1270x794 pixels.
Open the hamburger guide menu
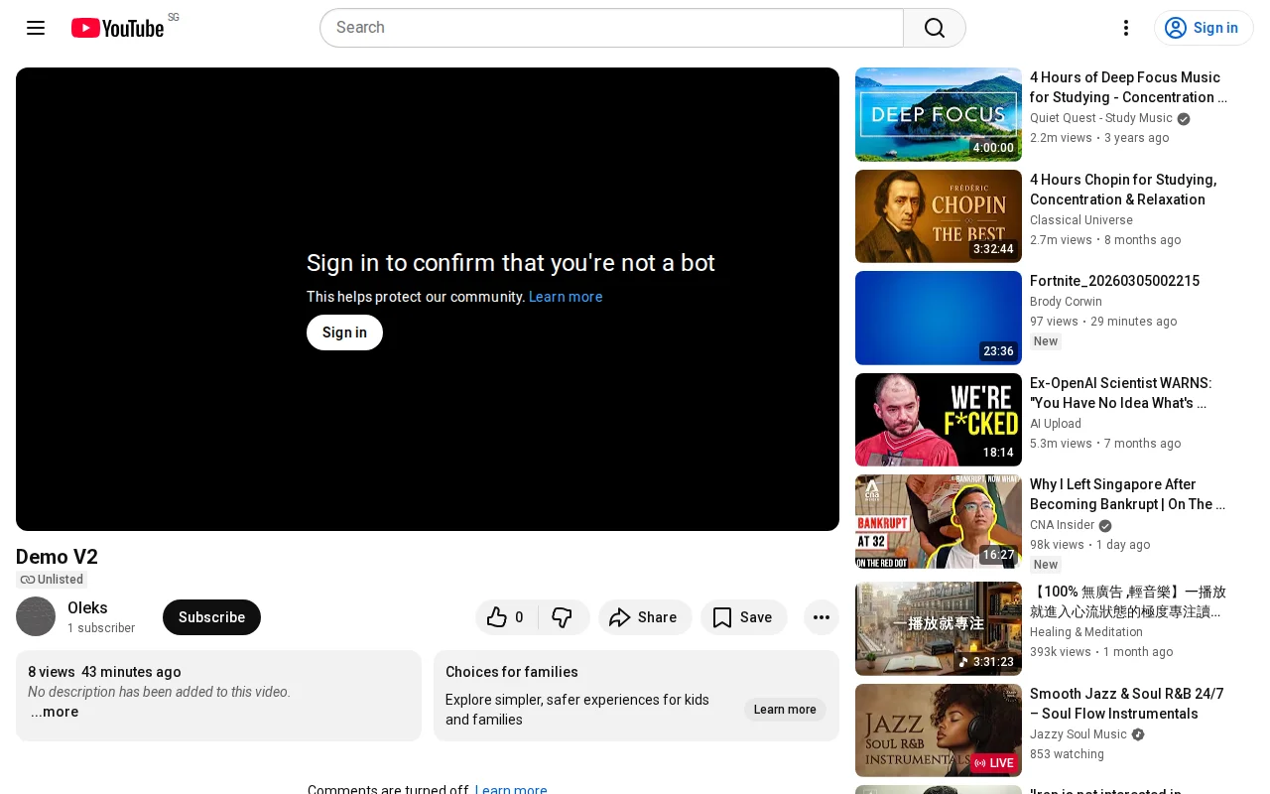[x=36, y=28]
